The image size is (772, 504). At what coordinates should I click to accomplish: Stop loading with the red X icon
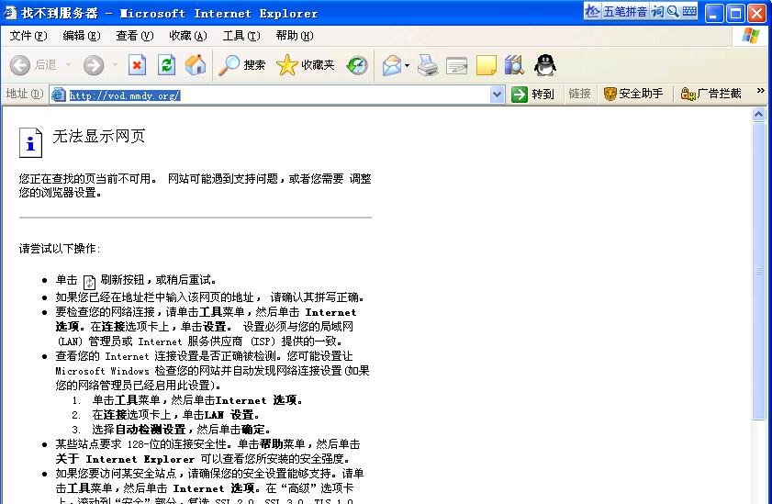click(x=137, y=65)
